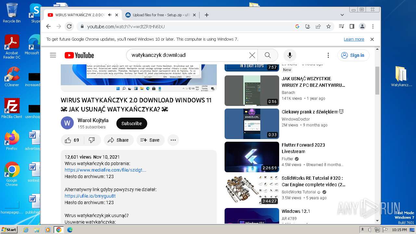Open SolidWorks RE Tutorial #320 thumbnail
This screenshot has width=416, height=234.
[x=252, y=190]
